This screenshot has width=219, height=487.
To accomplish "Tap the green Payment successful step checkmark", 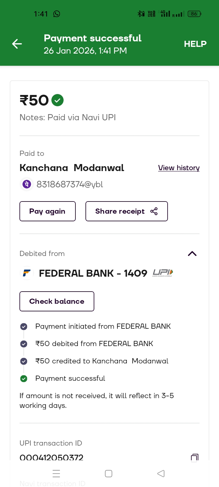I will [24, 379].
